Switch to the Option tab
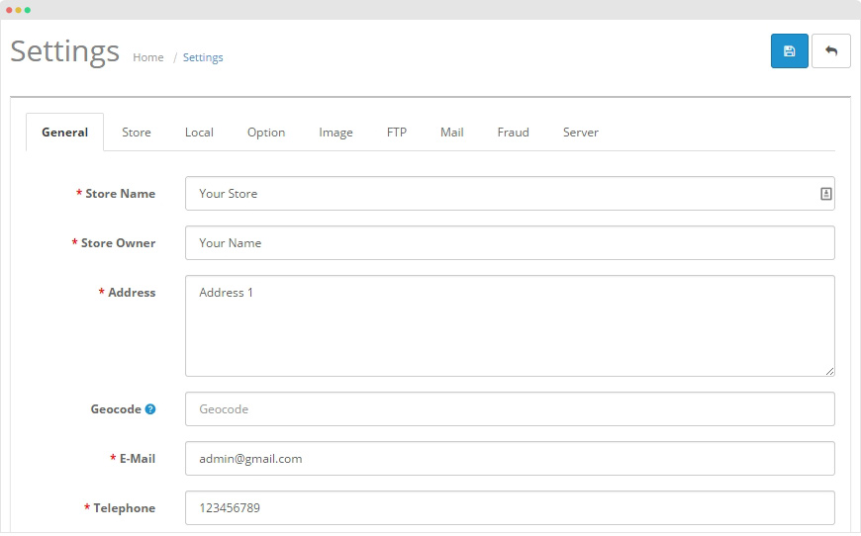 tap(266, 133)
